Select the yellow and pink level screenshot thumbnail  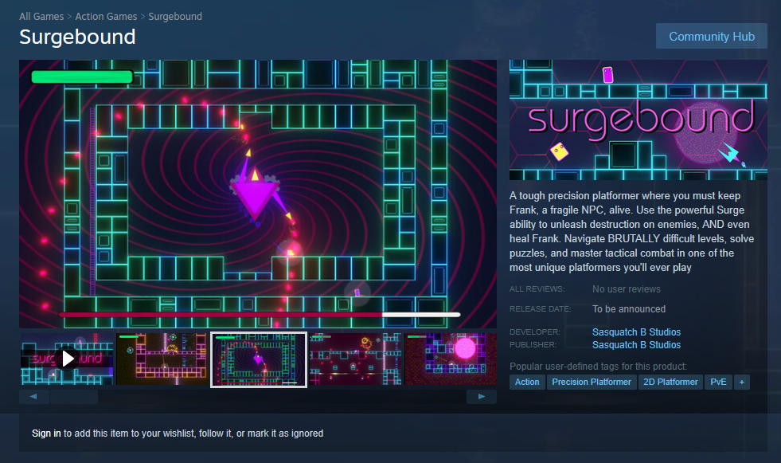[x=162, y=359]
